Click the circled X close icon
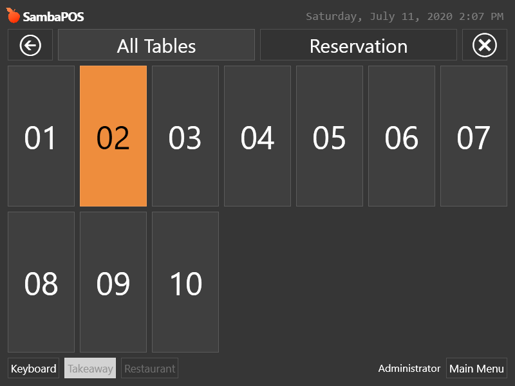The image size is (515, 386). point(485,45)
